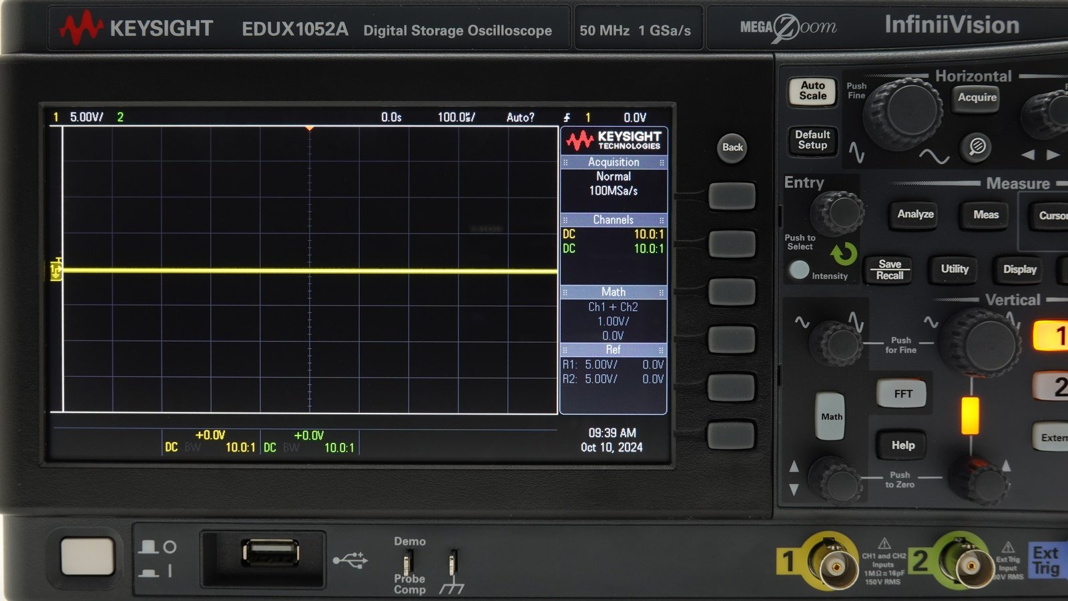This screenshot has height=601, width=1068.
Task: Push the Auto Scale button
Action: point(812,91)
